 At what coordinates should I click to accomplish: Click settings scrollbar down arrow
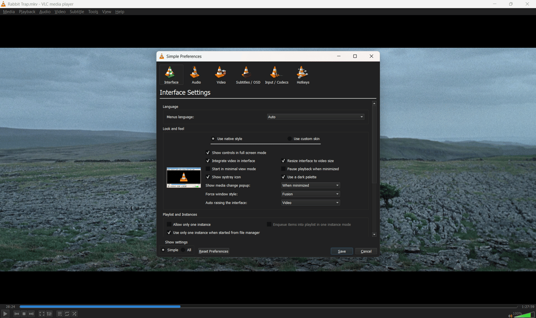(x=374, y=234)
